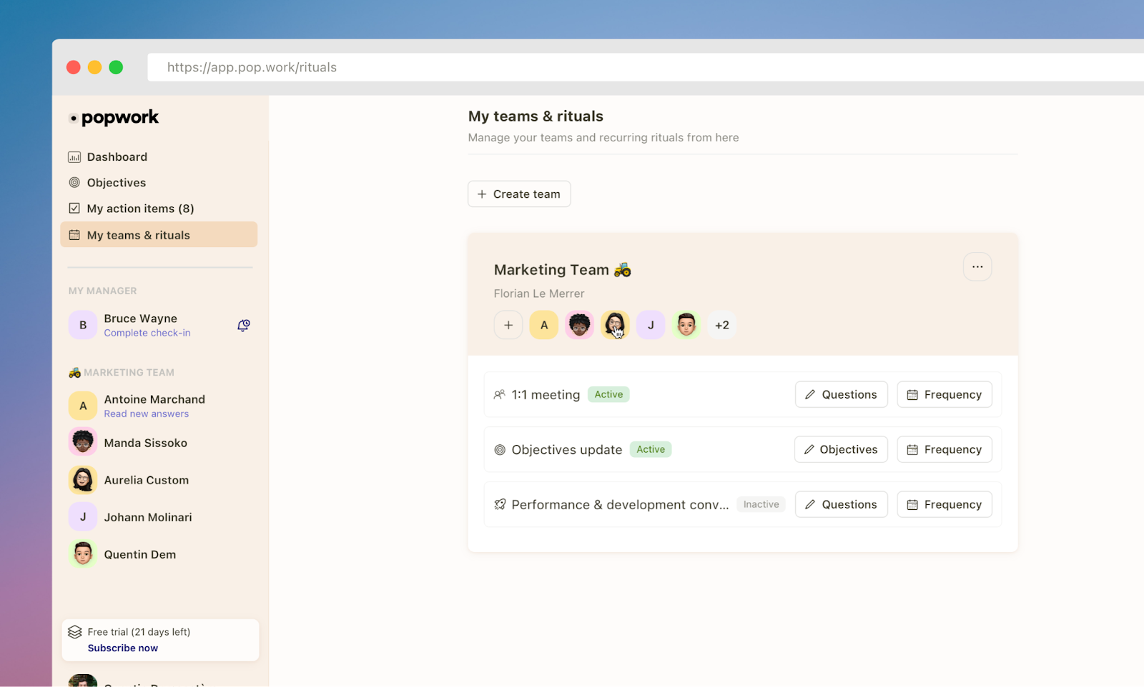
Task: Click Complete check-in under Bruce Wayne
Action: click(x=147, y=332)
